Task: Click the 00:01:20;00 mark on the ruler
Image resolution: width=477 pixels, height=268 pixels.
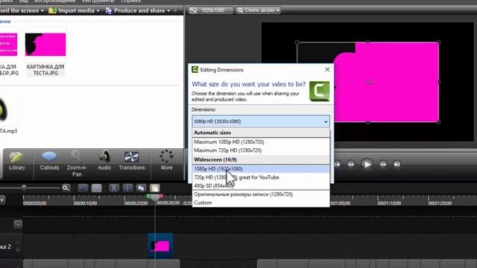Action: point(440,203)
